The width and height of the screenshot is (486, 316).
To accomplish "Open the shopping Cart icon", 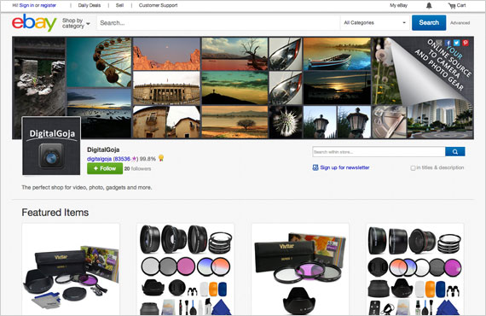I will click(457, 5).
